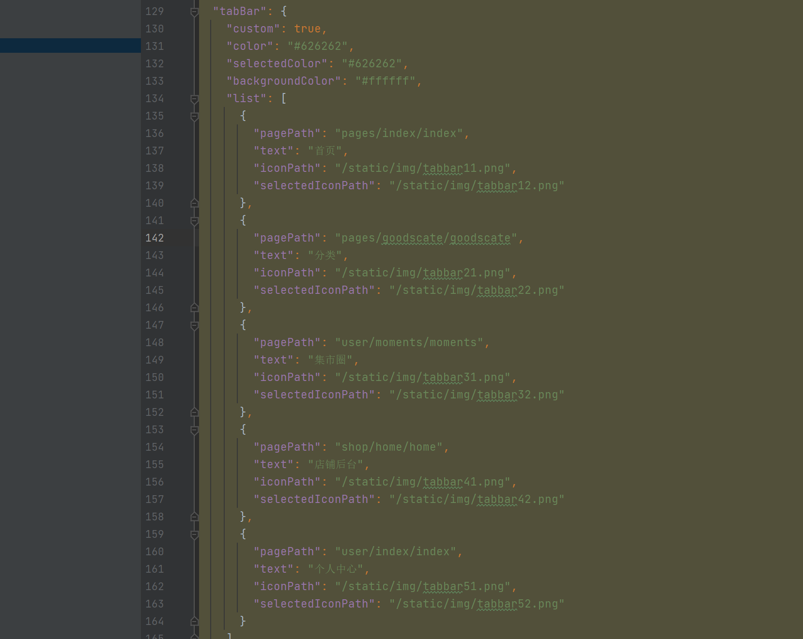Click line number 142 in the gutter
The height and width of the screenshot is (639, 803).
coord(154,238)
